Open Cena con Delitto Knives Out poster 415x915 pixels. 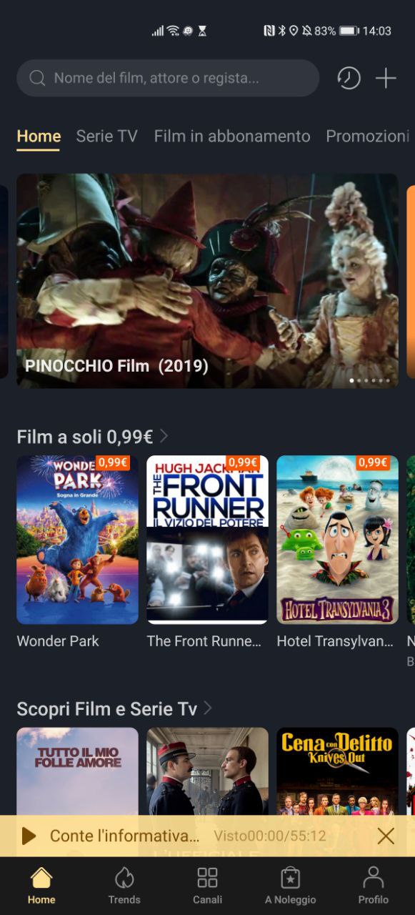(338, 772)
